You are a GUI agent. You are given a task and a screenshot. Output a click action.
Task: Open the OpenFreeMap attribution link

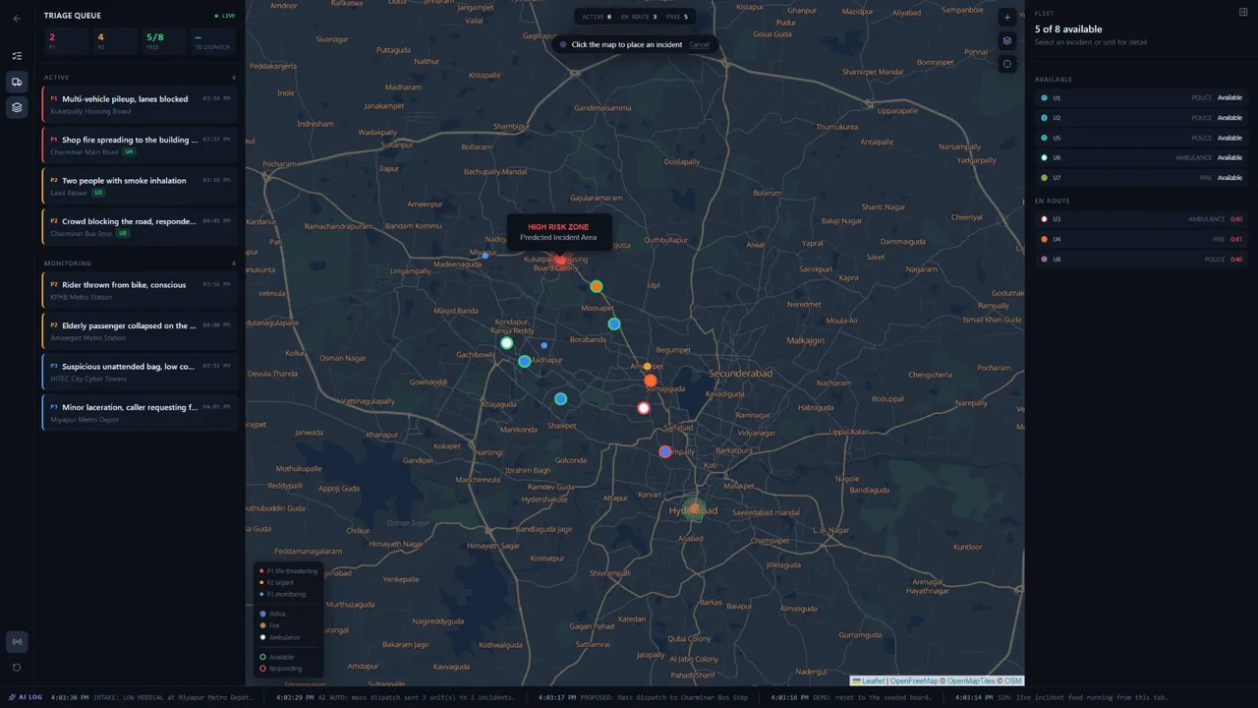914,680
